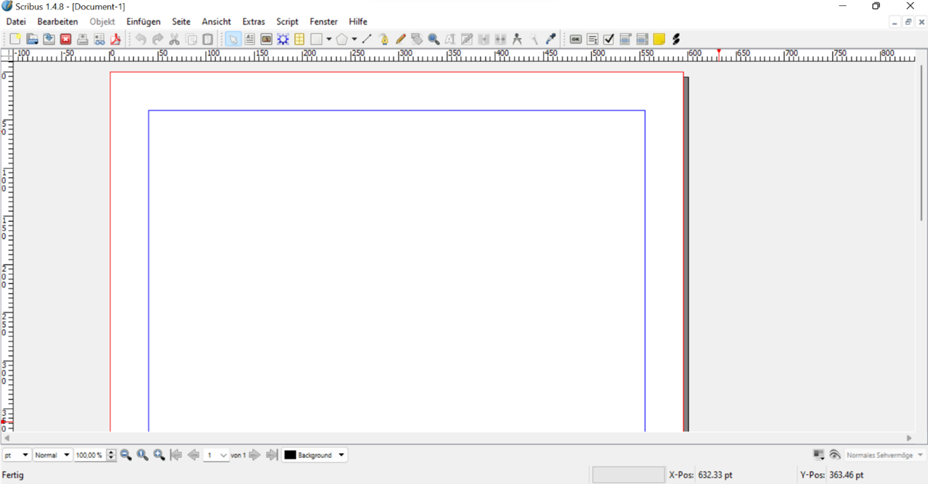The image size is (928, 484).
Task: Open the Einfügen menu
Action: pyautogui.click(x=144, y=21)
